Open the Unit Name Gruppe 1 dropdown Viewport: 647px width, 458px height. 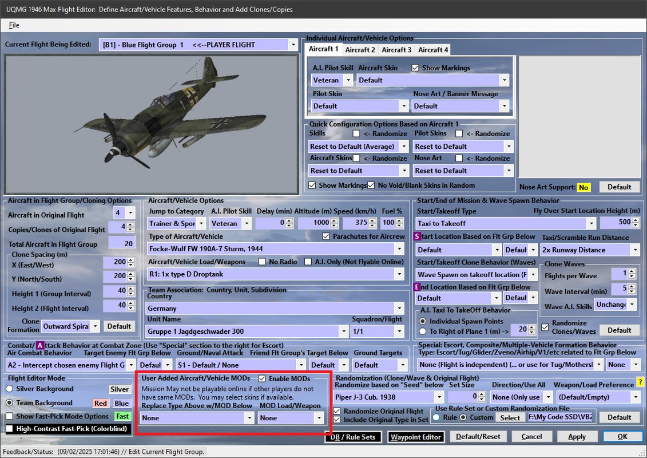(x=247, y=331)
